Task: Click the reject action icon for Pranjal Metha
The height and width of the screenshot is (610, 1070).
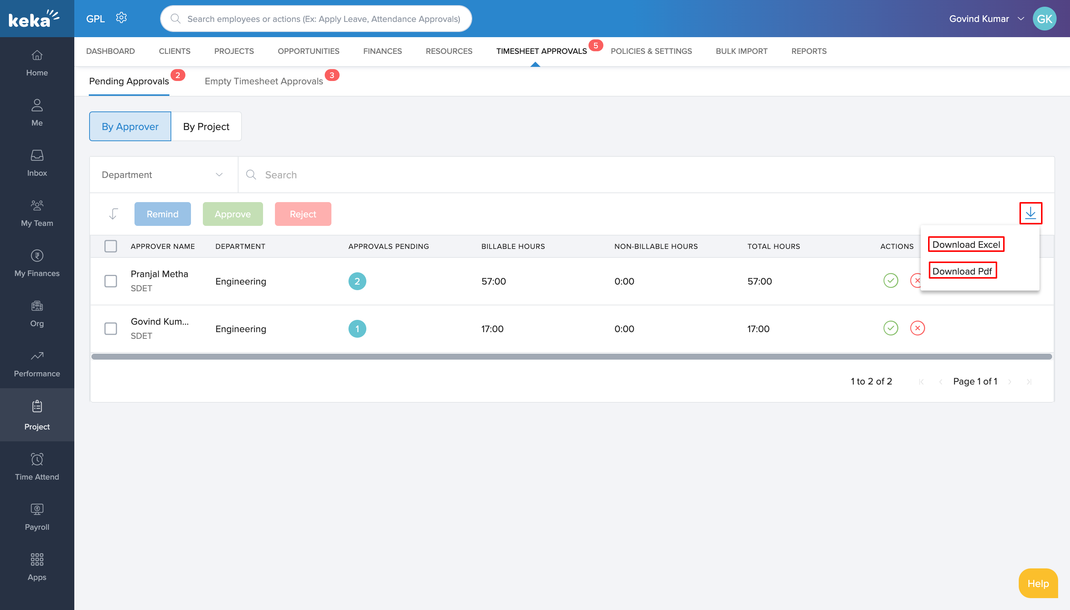Action: (x=918, y=281)
